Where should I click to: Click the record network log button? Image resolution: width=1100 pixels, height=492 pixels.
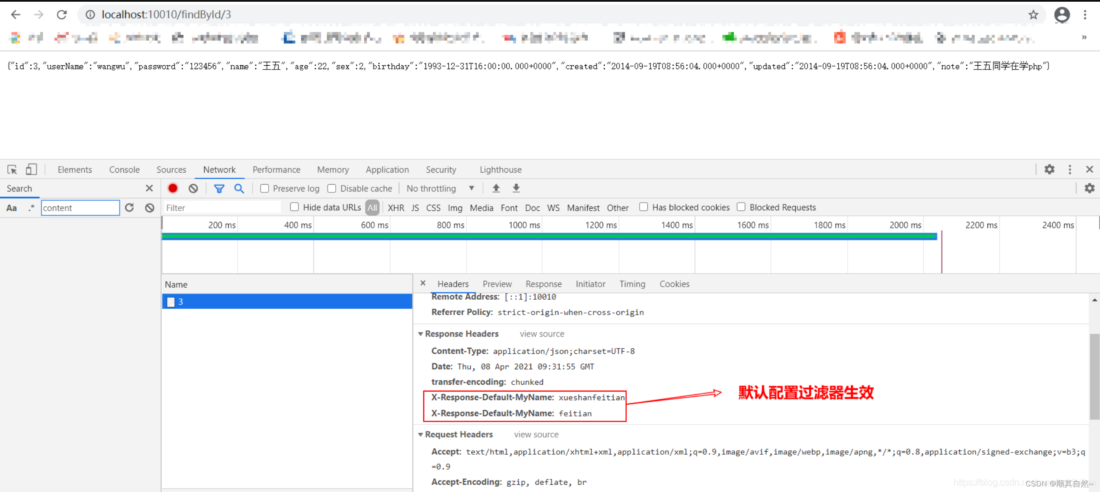pos(173,188)
